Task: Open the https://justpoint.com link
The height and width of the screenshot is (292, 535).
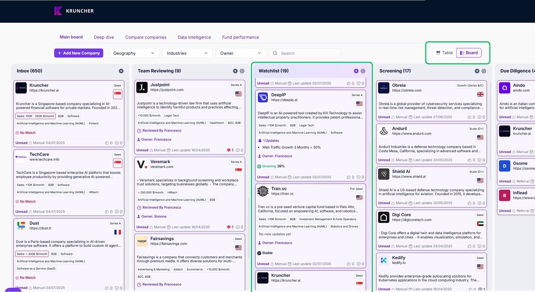Action: tap(167, 90)
